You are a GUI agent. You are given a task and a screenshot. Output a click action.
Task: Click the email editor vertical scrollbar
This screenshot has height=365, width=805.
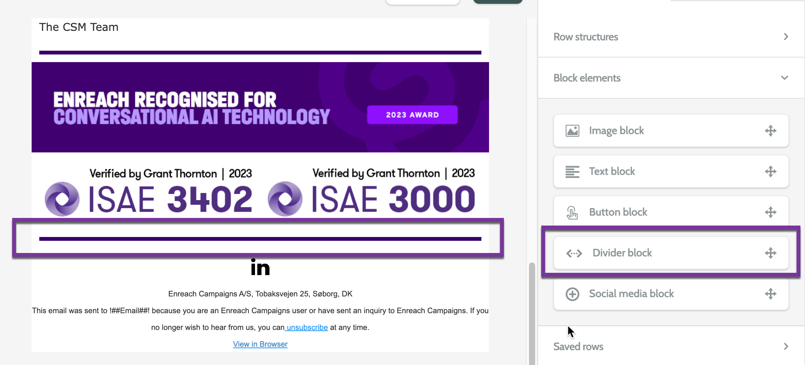click(532, 312)
